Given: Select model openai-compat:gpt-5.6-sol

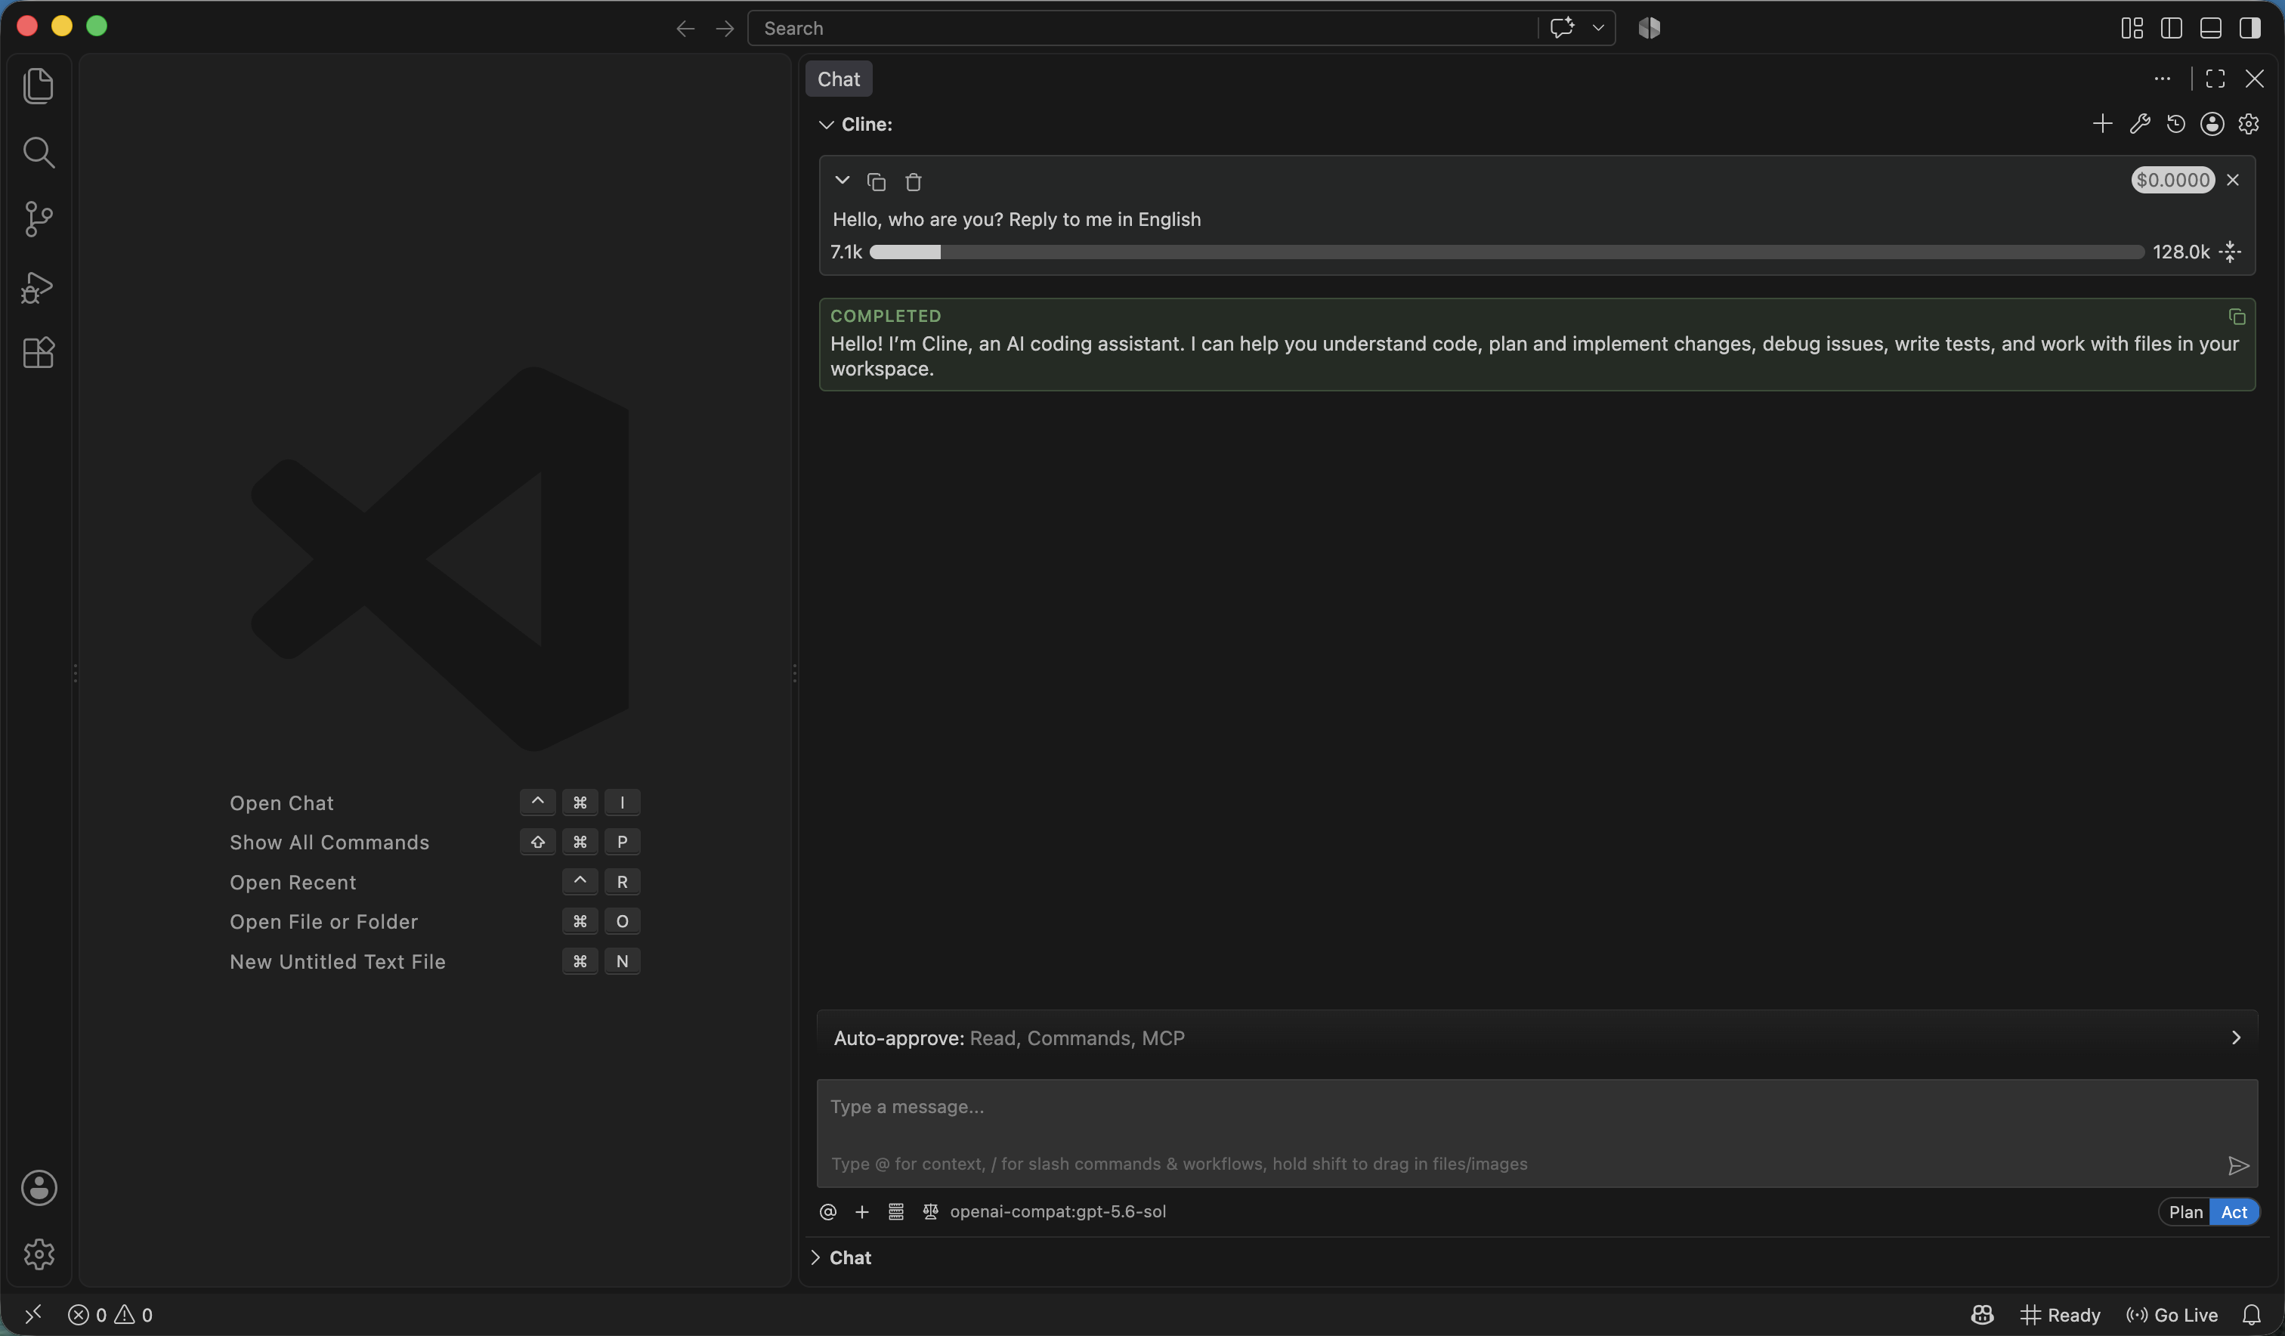Looking at the screenshot, I should (x=1057, y=1212).
